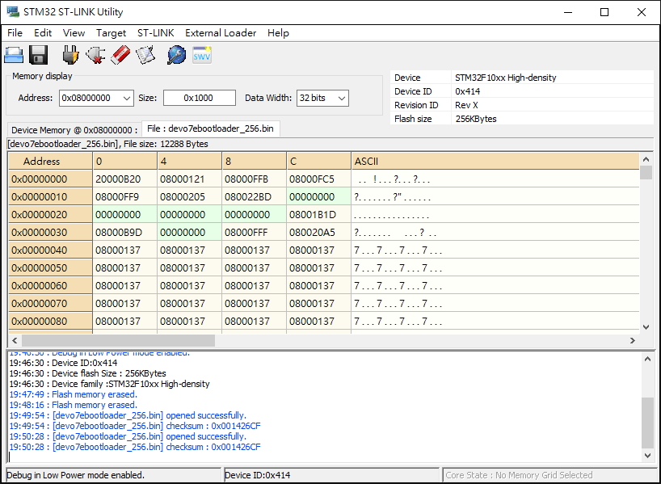
Task: Expand the Address dropdown arrow
Action: click(127, 99)
